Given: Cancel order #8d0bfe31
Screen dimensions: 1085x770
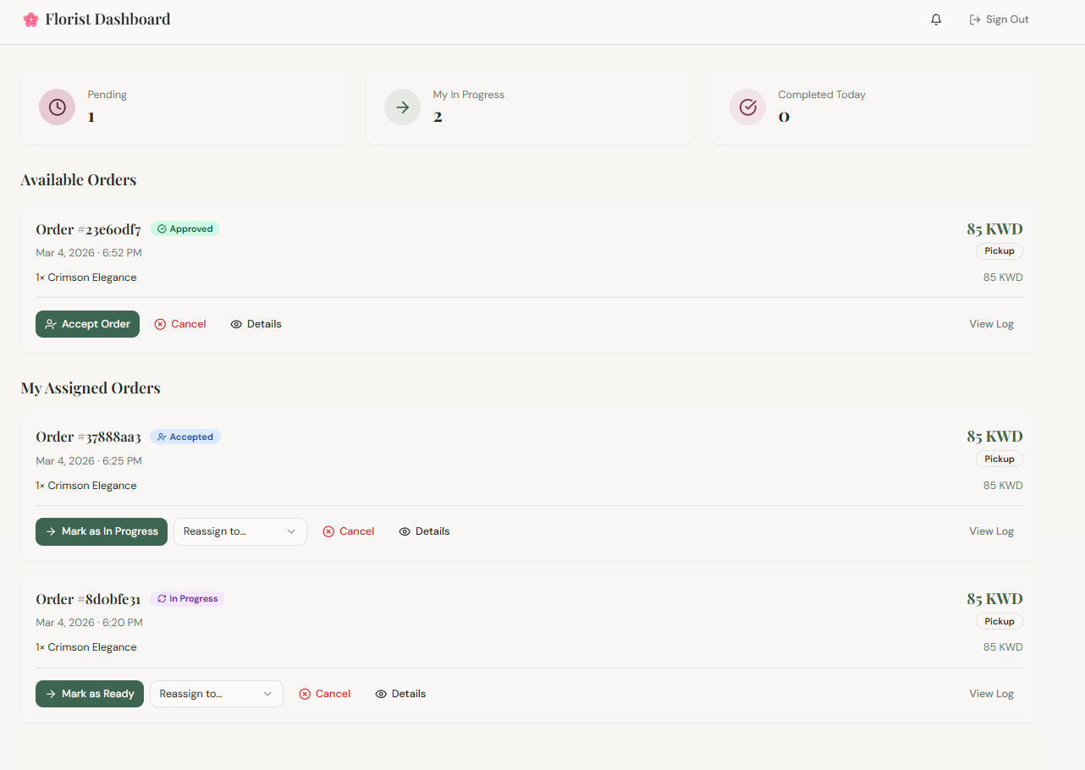Looking at the screenshot, I should 325,694.
